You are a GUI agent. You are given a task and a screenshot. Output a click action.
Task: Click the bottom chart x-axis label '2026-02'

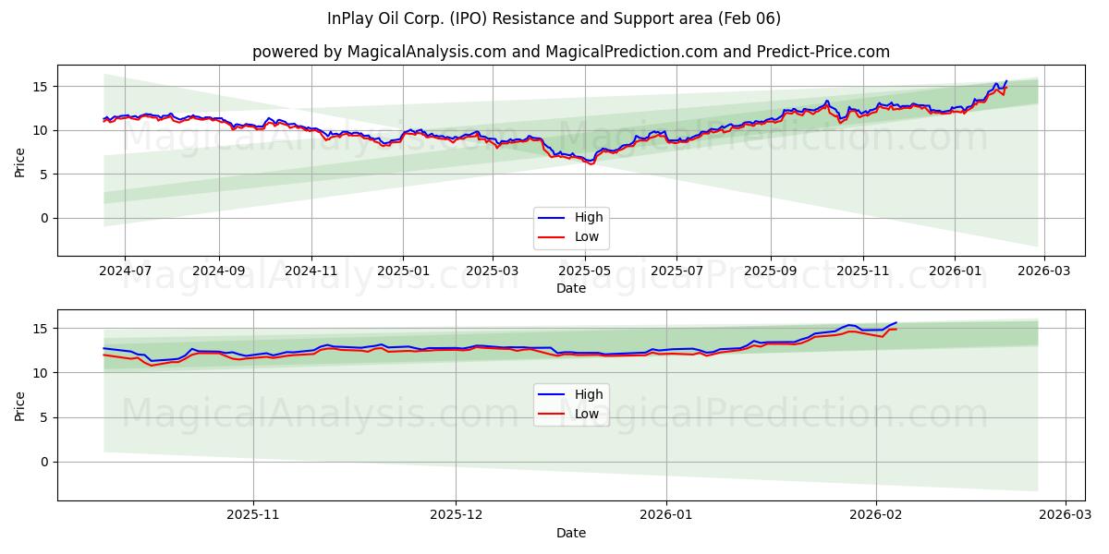pos(876,516)
